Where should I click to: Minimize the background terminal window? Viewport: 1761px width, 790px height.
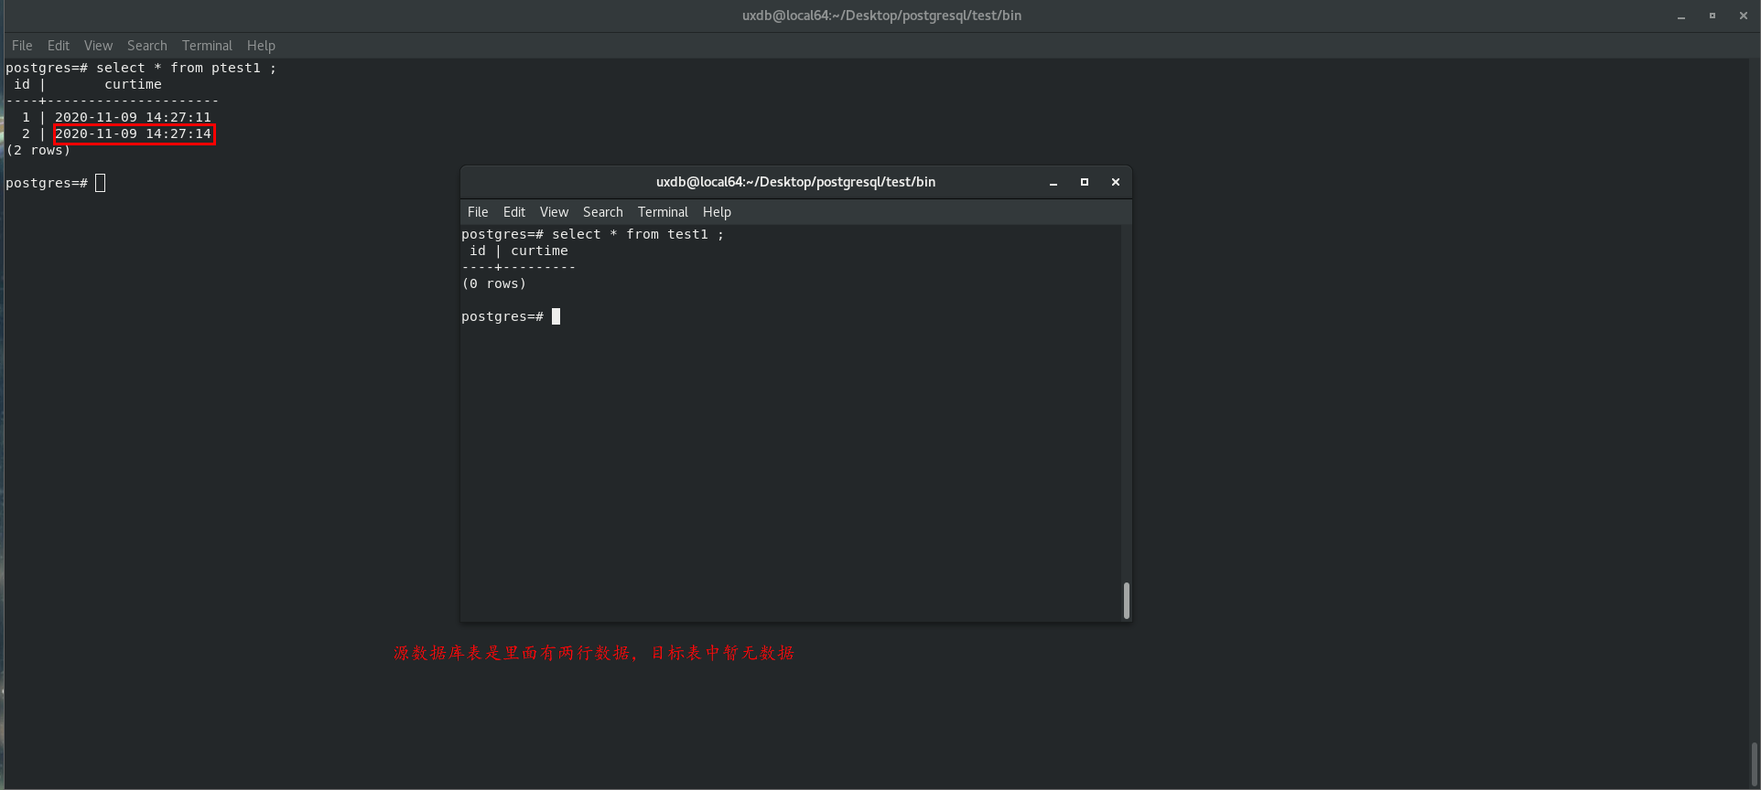point(1681,16)
